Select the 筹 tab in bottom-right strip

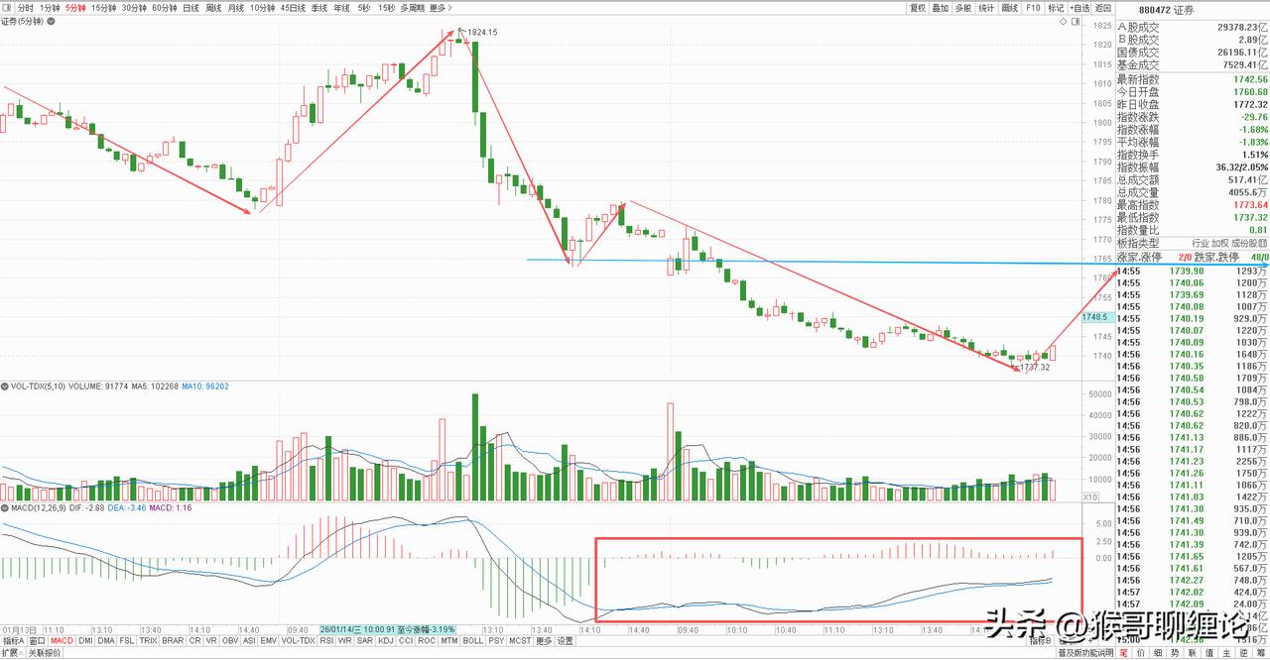point(1260,653)
